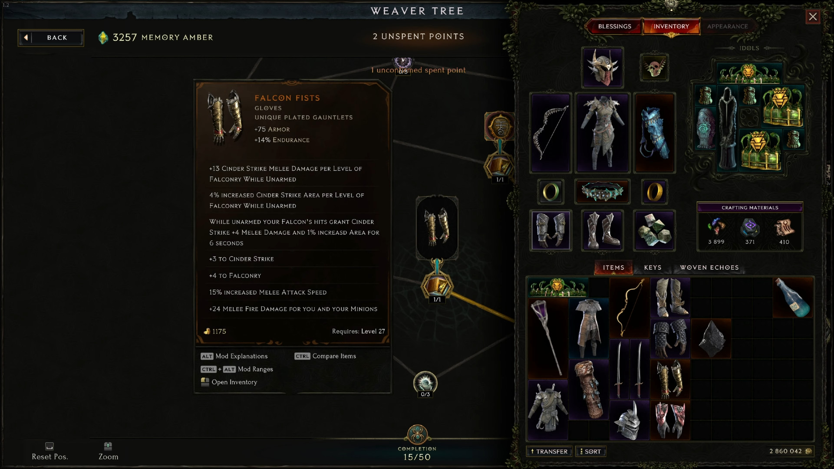This screenshot has height=469, width=834.
Task: Select the equipped body armor slot
Action: coord(602,133)
